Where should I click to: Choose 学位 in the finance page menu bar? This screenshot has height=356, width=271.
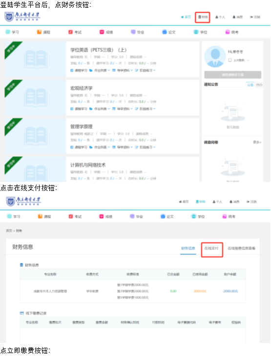pyautogui.click(x=198, y=216)
